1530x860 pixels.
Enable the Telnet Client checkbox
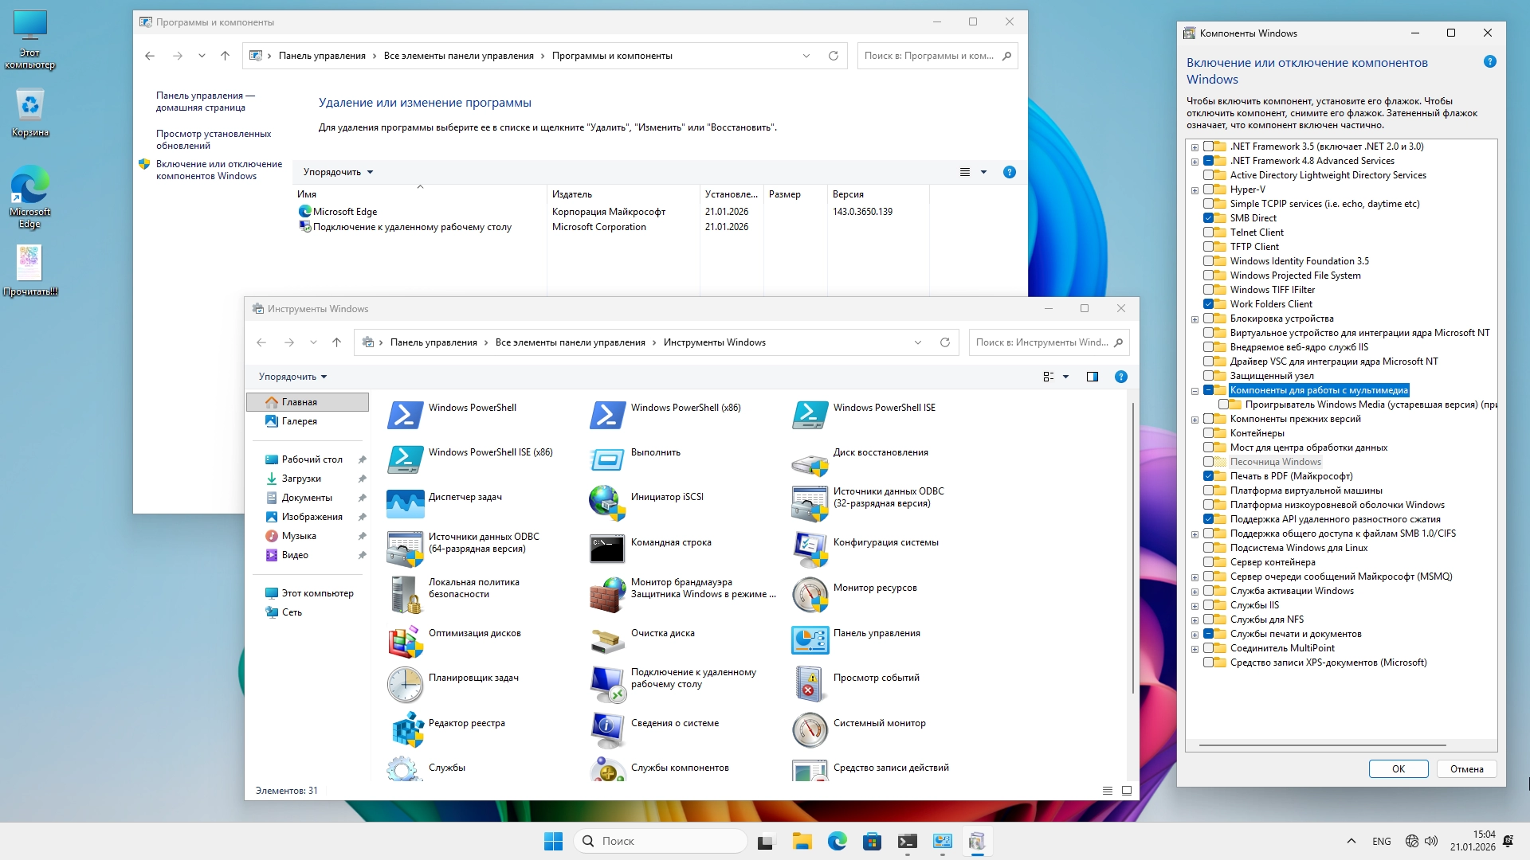(1209, 233)
